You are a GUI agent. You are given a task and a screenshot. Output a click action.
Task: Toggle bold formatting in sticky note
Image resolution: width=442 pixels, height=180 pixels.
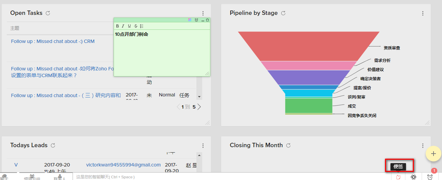coord(117,26)
